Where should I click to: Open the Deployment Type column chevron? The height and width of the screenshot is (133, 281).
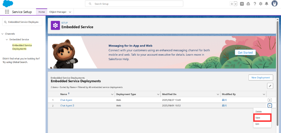pos(158,94)
